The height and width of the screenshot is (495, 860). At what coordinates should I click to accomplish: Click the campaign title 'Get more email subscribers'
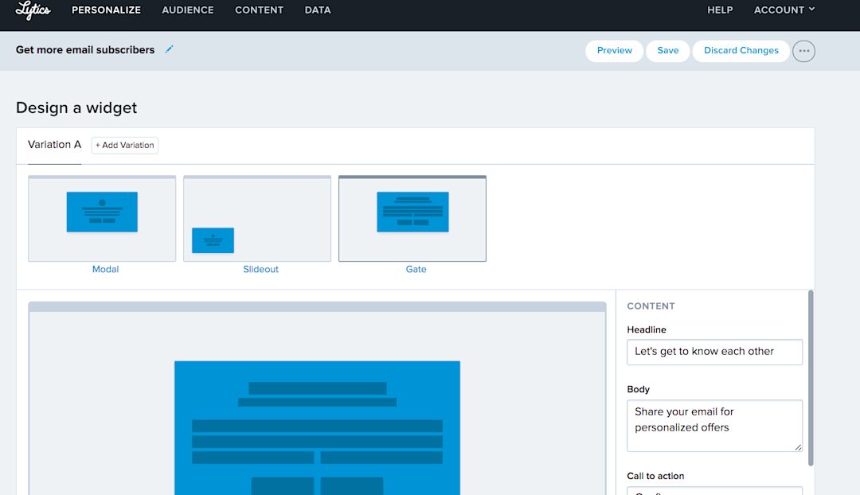pyautogui.click(x=85, y=50)
